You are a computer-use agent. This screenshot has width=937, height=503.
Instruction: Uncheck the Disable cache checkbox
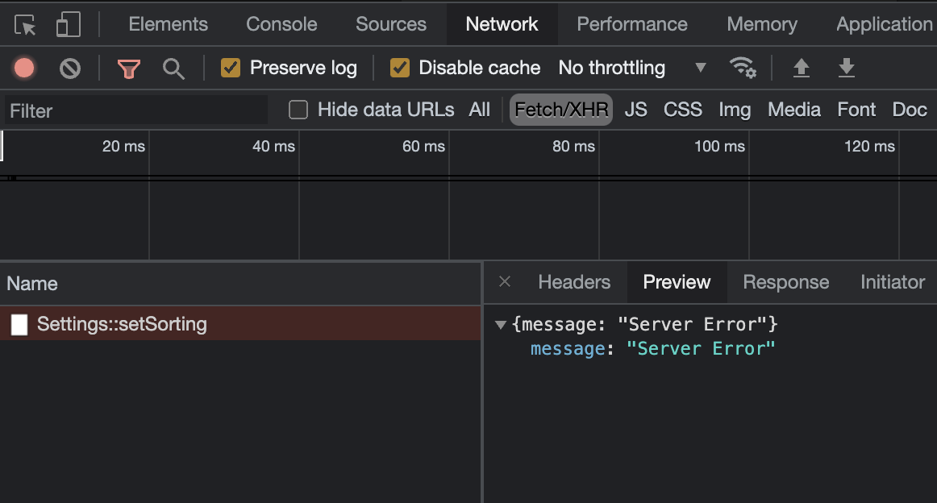tap(400, 68)
